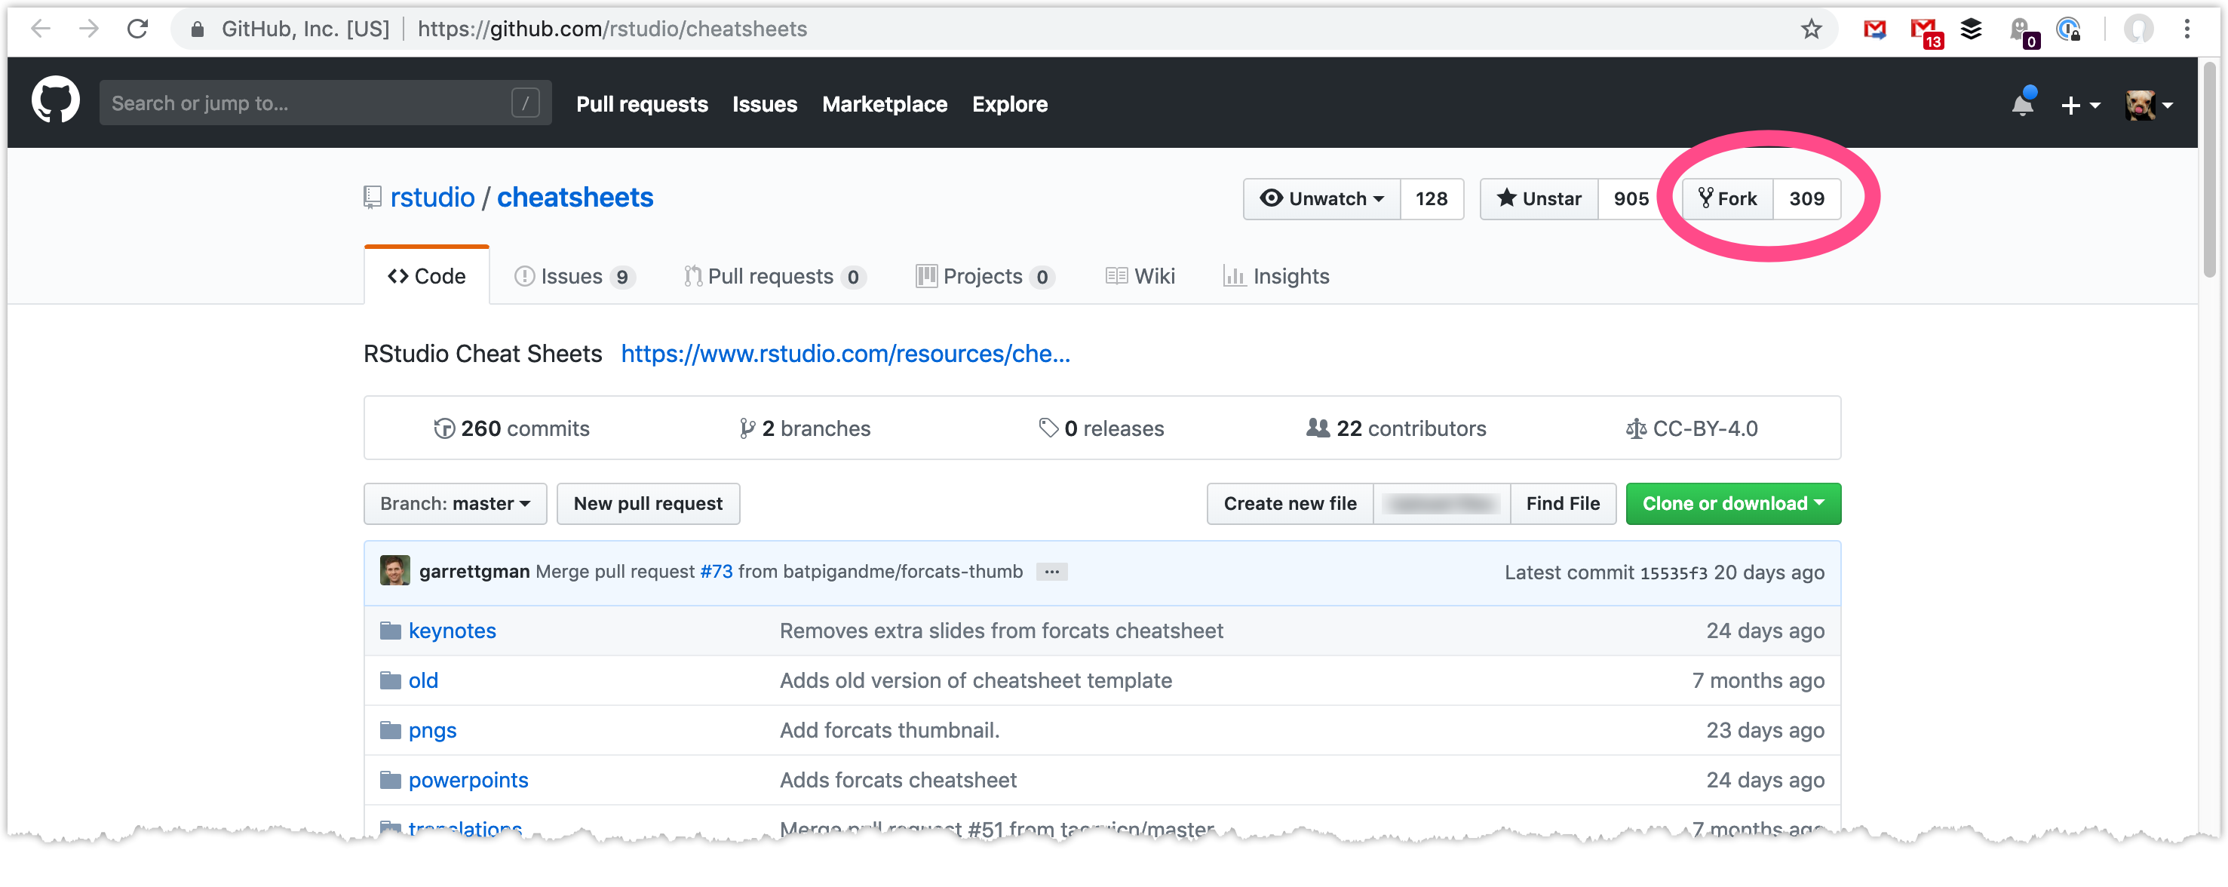Open the Marketplace menu item

click(884, 104)
